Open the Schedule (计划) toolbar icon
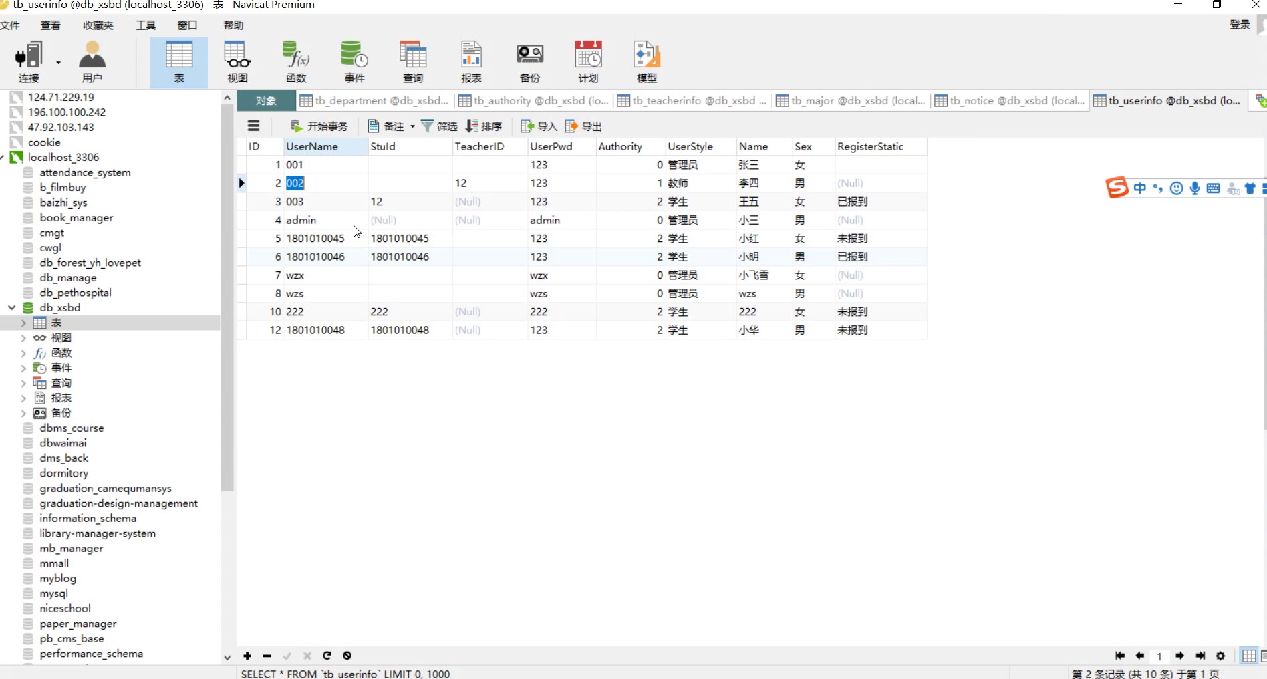The width and height of the screenshot is (1267, 679). click(x=588, y=61)
